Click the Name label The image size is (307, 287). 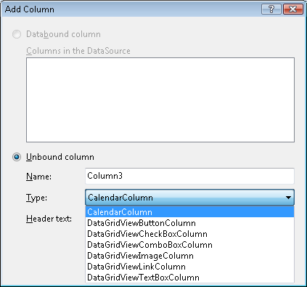[x=38, y=177]
